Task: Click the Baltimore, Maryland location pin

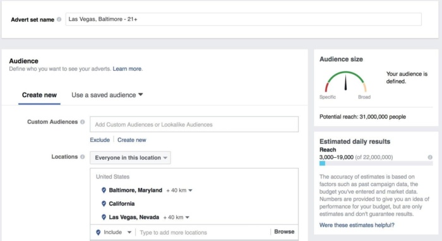Action: pos(104,191)
